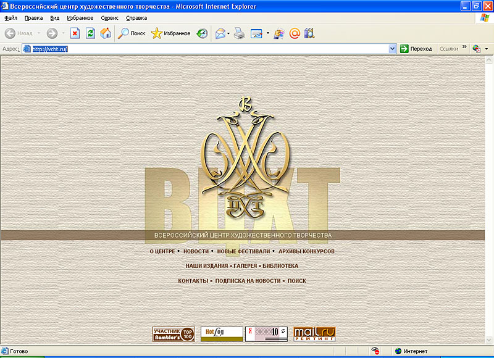This screenshot has width=494, height=358.
Task: Click the Refresh page icon
Action: pos(90,33)
